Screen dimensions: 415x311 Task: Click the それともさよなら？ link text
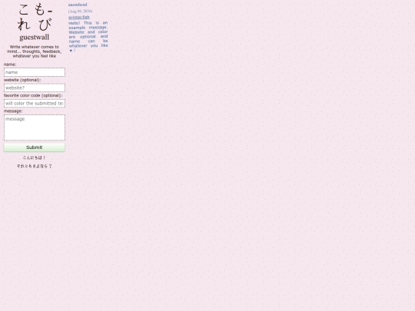pos(35,166)
